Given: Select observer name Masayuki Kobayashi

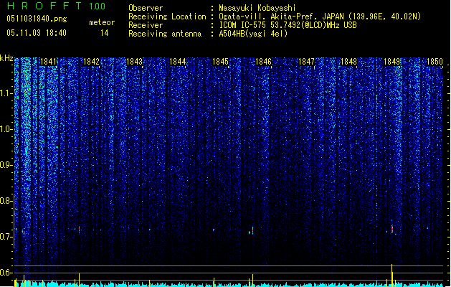Looking at the screenshot, I should point(257,8).
